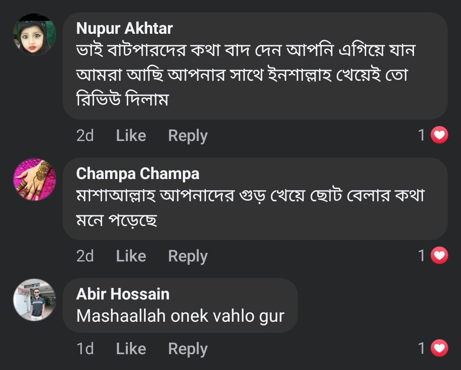Open the Champa Champa name link
The width and height of the screenshot is (461, 370).
pos(138,173)
